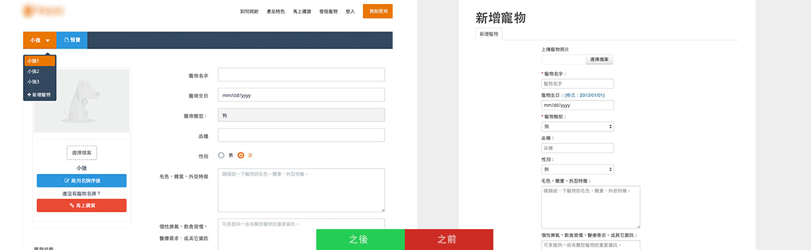Click the red 馬上購買 button in sidebar
Image resolution: width=811 pixels, height=250 pixels.
pyautogui.click(x=82, y=206)
